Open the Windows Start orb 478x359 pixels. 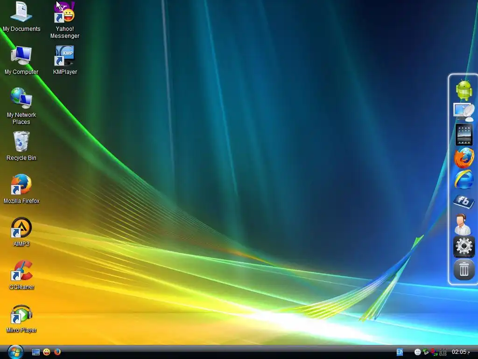(x=15, y=352)
